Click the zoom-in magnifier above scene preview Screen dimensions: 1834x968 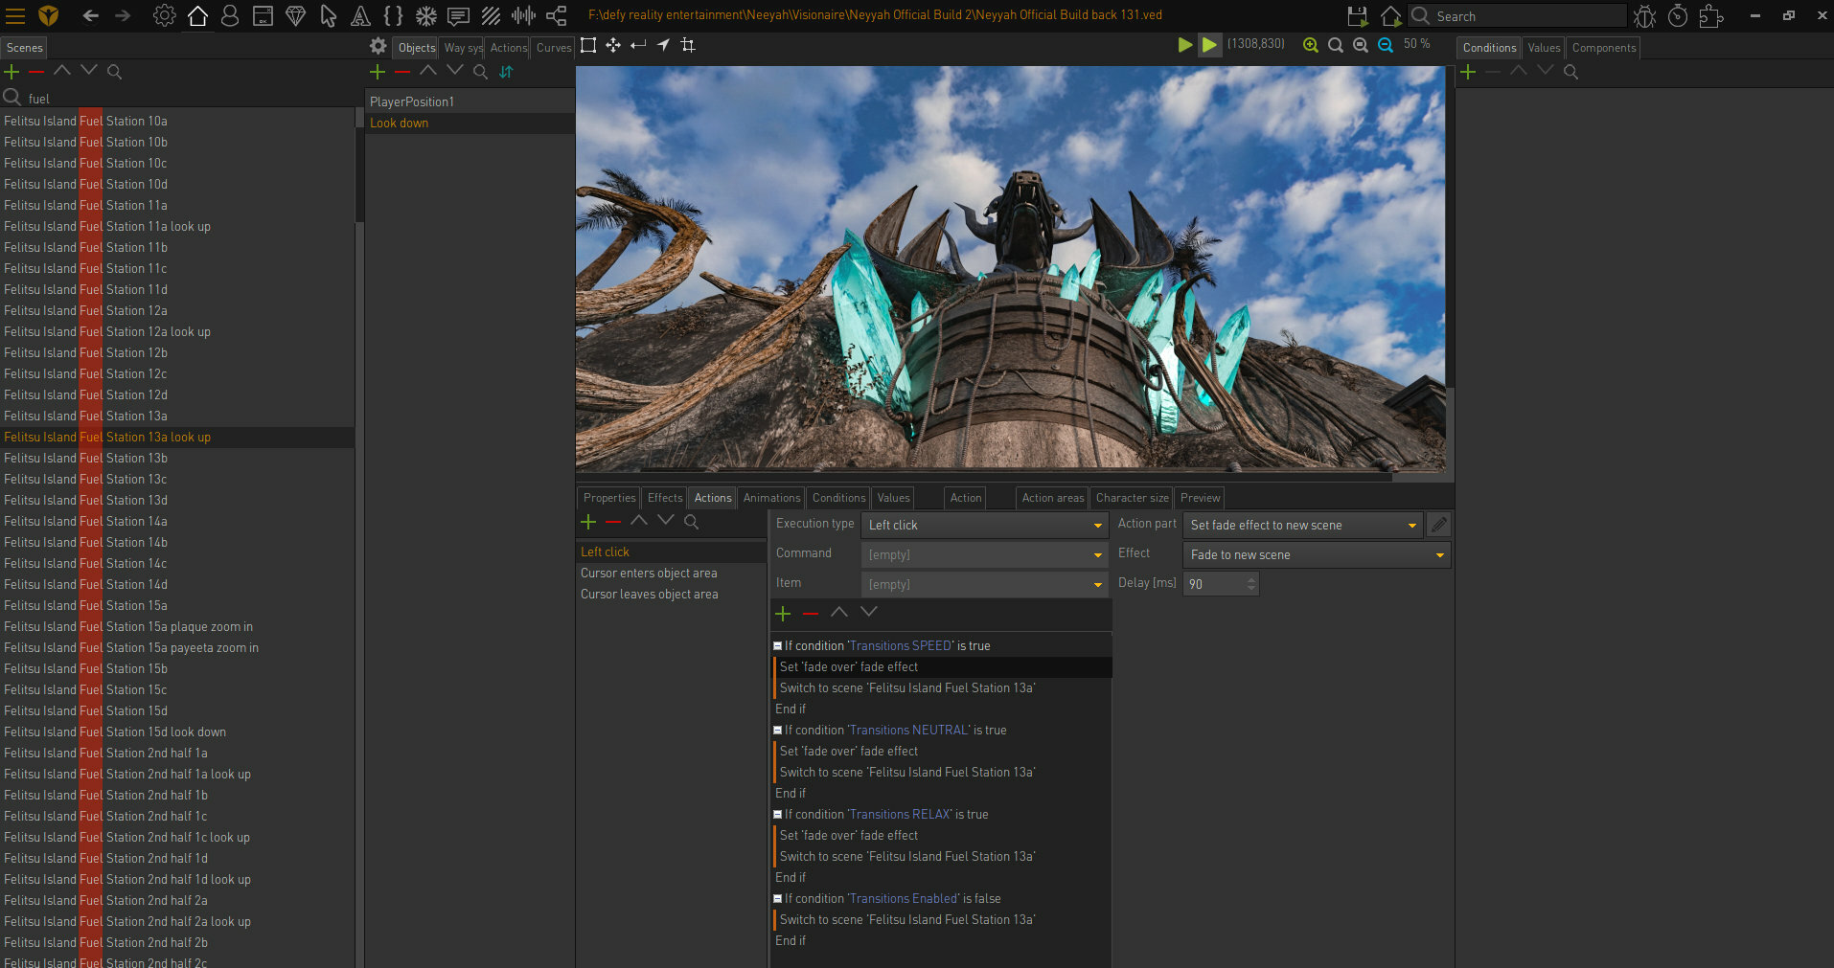(1310, 45)
